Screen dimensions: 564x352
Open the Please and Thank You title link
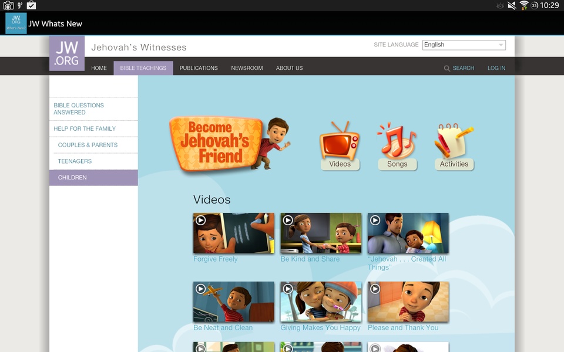[x=403, y=327]
